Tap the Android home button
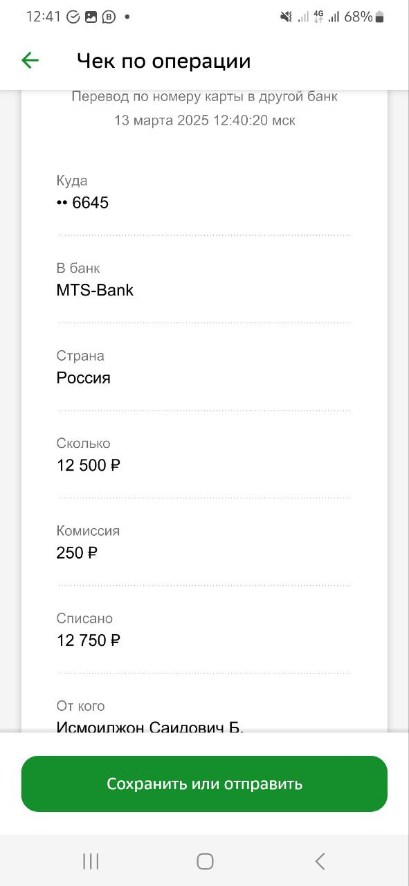The image size is (409, 886). (x=205, y=861)
